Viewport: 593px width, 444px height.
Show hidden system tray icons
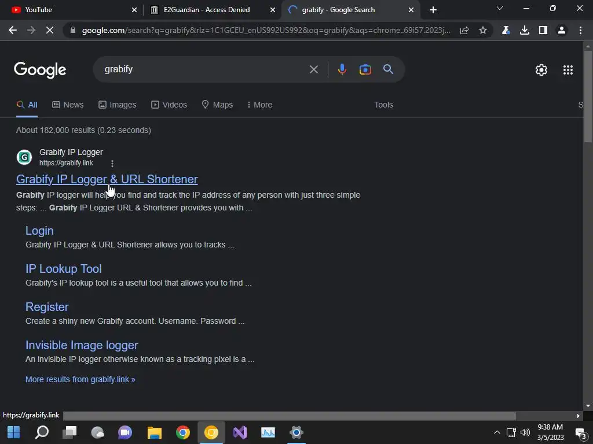tap(497, 432)
